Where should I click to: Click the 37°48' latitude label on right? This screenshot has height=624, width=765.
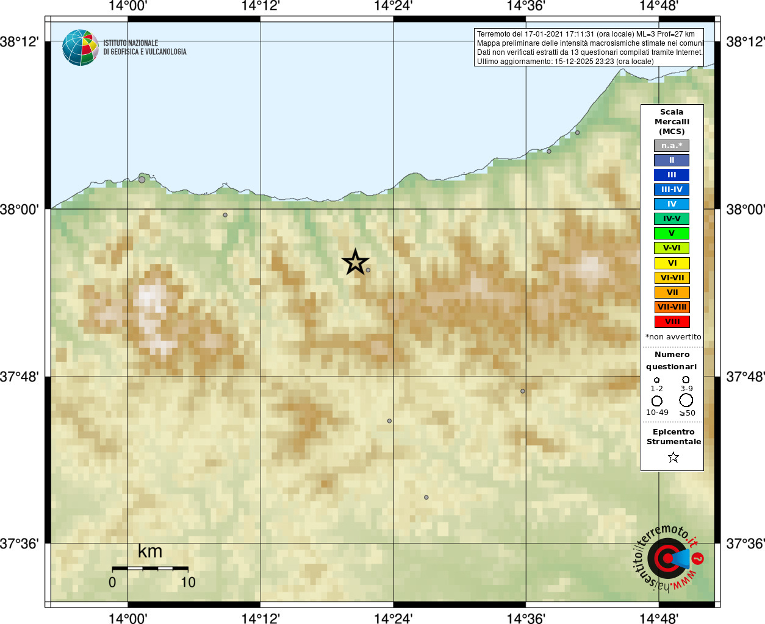745,377
